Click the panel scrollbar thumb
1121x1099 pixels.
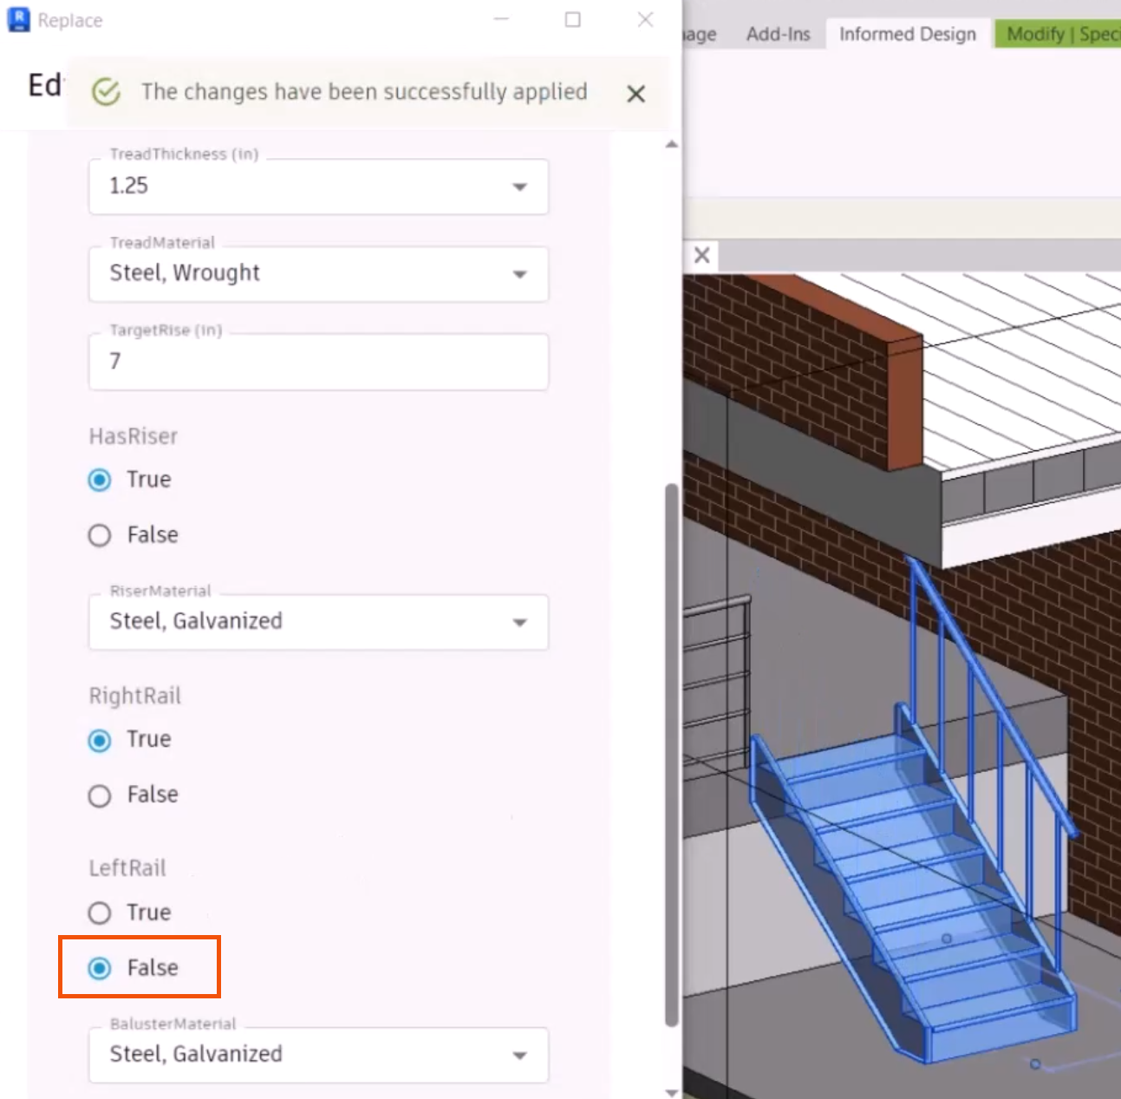coord(671,755)
